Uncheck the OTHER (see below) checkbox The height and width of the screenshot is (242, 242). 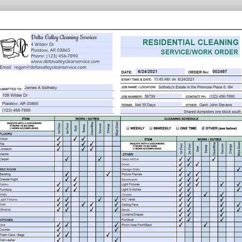coord(203,128)
